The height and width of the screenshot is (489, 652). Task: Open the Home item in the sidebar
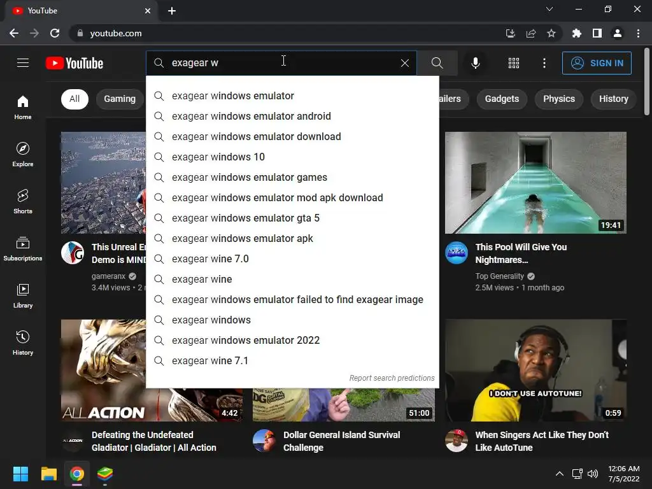tap(23, 107)
